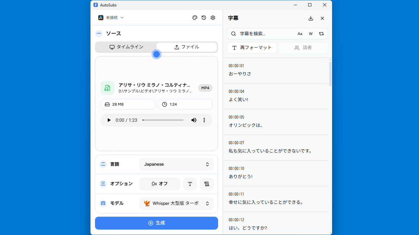Click the replace arrows icon in search

coord(321,34)
